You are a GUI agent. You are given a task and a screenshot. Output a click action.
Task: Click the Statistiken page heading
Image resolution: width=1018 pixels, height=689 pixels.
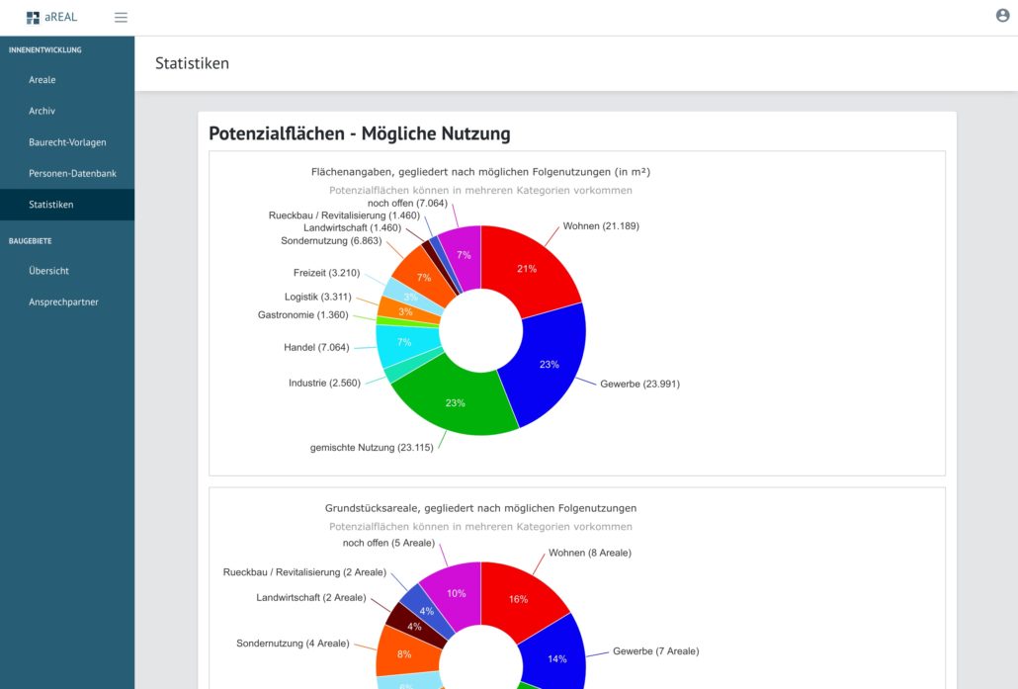coord(192,63)
